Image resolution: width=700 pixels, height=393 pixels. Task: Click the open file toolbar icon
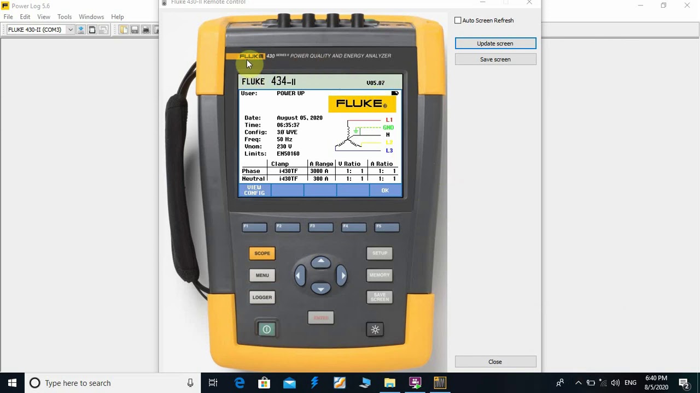[x=124, y=29]
